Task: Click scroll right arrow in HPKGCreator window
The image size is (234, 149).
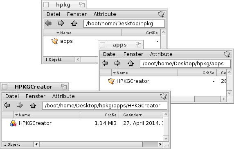Action: 160,144
